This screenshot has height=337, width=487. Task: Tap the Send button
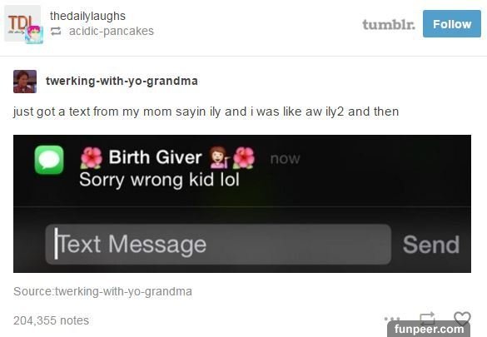pos(431,245)
